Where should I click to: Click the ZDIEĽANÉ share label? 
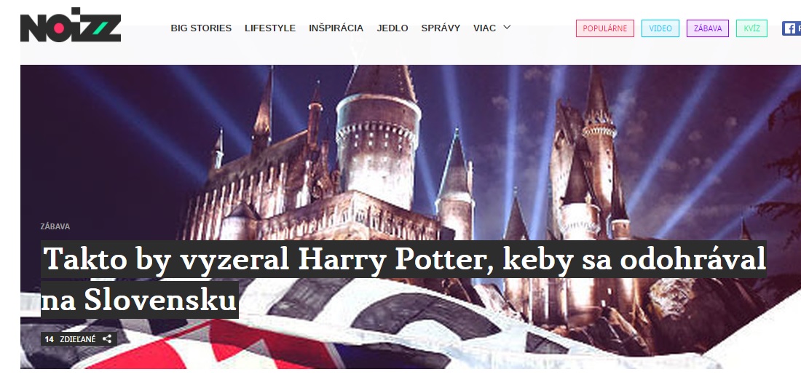tap(78, 339)
